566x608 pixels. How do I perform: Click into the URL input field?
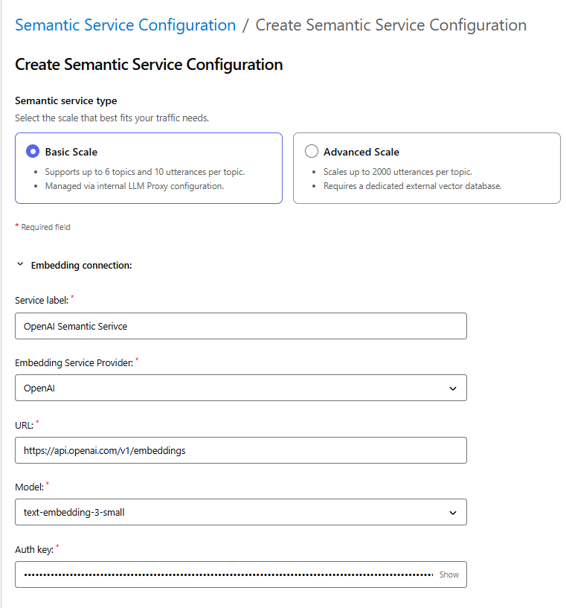click(x=240, y=450)
